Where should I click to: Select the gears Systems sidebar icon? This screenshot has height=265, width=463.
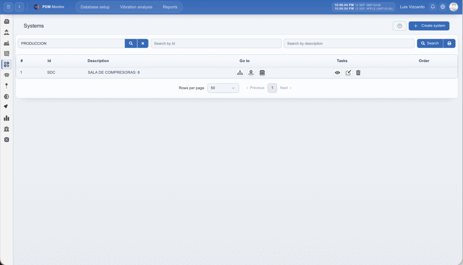pyautogui.click(x=7, y=64)
